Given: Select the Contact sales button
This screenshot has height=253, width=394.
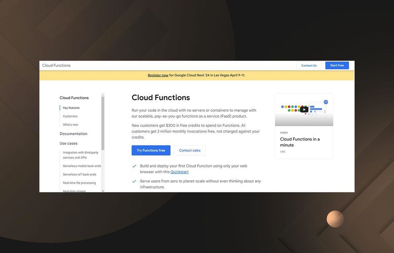Looking at the screenshot, I should point(190,150).
